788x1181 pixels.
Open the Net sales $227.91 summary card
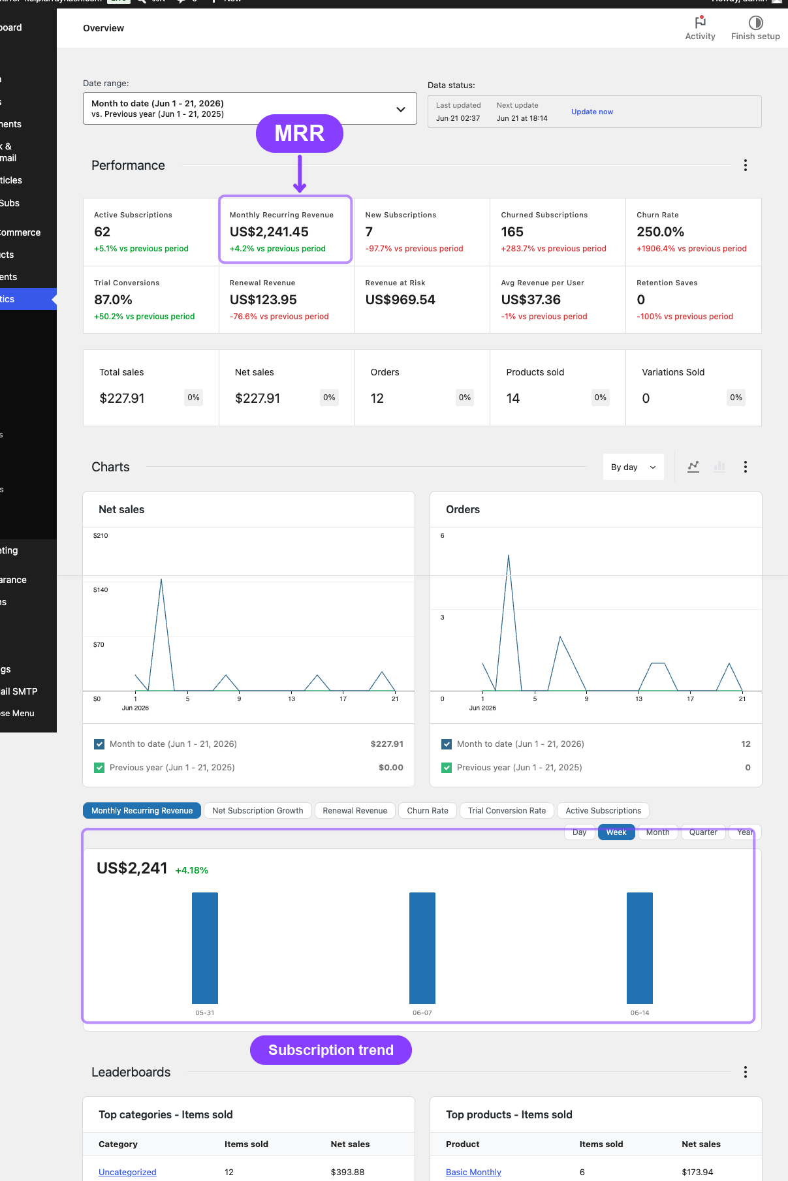pyautogui.click(x=287, y=388)
